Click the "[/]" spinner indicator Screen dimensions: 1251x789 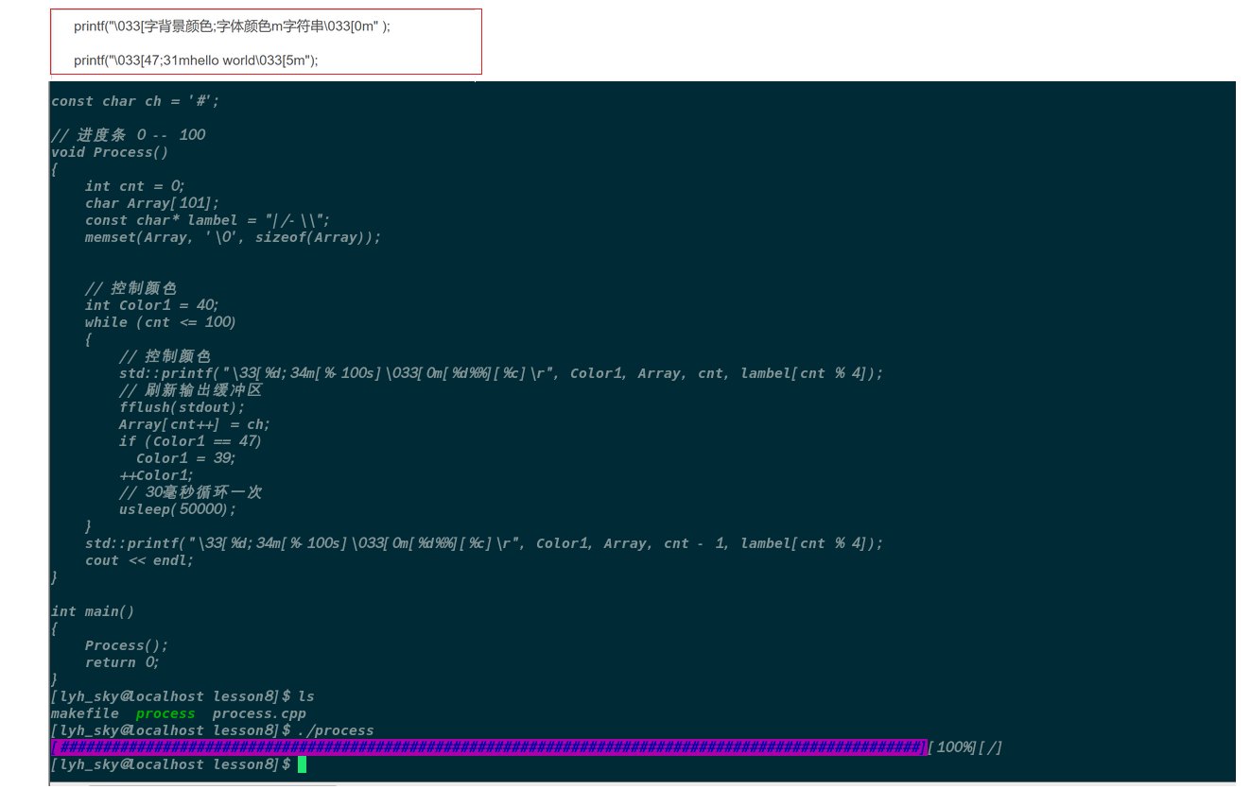click(990, 747)
